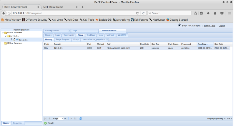Open the Kali Linux bookmark
The width and height of the screenshot is (235, 126).
coord(56,20)
